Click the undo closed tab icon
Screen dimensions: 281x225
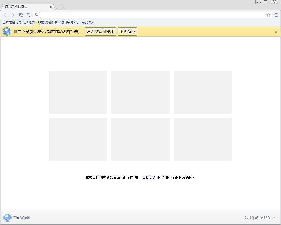29,15
